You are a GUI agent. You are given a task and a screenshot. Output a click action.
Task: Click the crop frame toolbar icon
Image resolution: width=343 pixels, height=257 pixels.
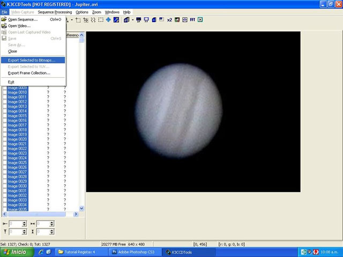[78, 20]
